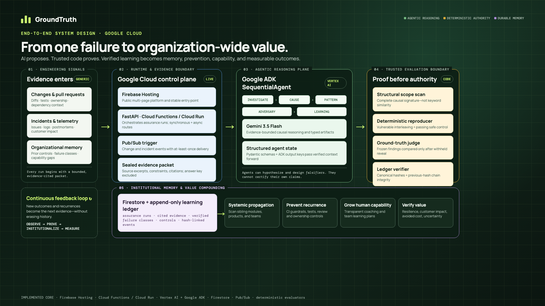Select the INVESTIGATE agent step
Viewport: 545px width, 306px height.
258,100
